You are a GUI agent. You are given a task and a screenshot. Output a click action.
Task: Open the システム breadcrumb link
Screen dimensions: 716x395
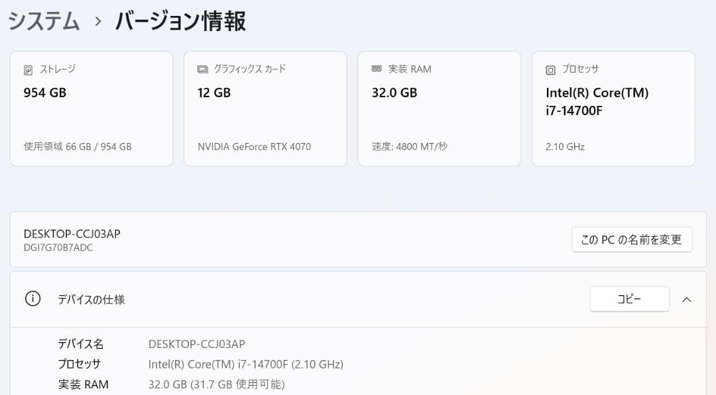coord(42,21)
